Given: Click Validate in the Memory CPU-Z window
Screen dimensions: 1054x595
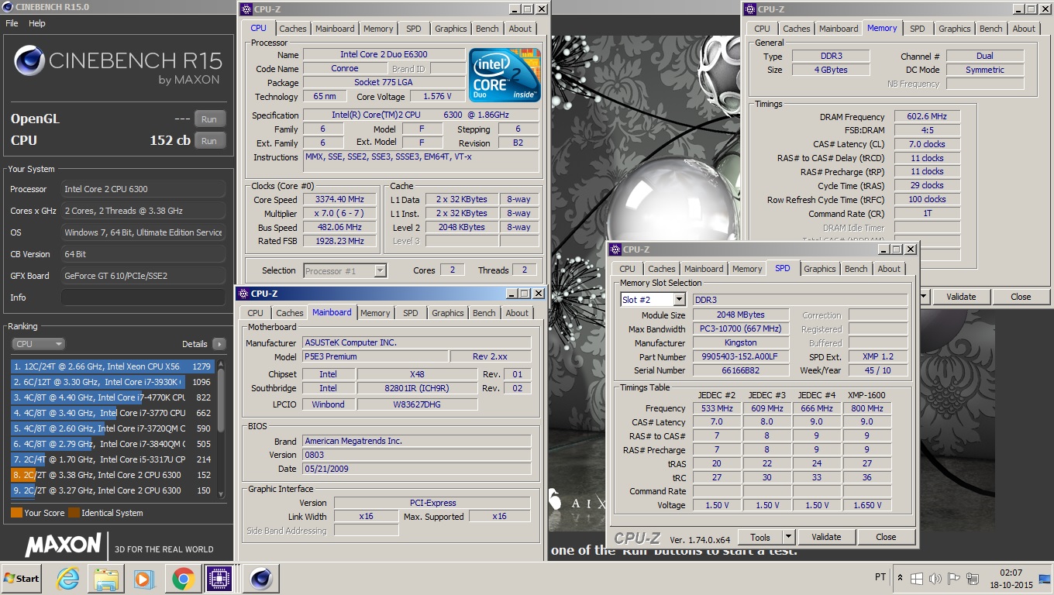Looking at the screenshot, I should tap(961, 297).
